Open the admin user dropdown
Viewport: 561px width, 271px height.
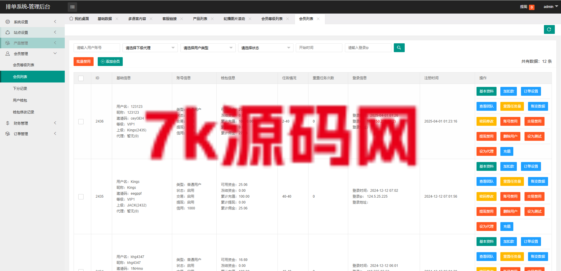click(551, 6)
